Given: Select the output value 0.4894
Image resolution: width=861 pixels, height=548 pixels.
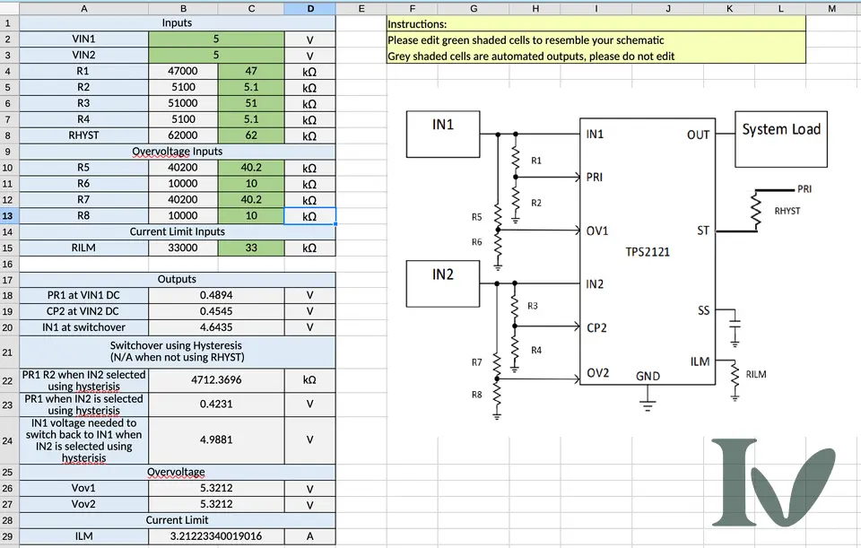Looking at the screenshot, I should [216, 295].
